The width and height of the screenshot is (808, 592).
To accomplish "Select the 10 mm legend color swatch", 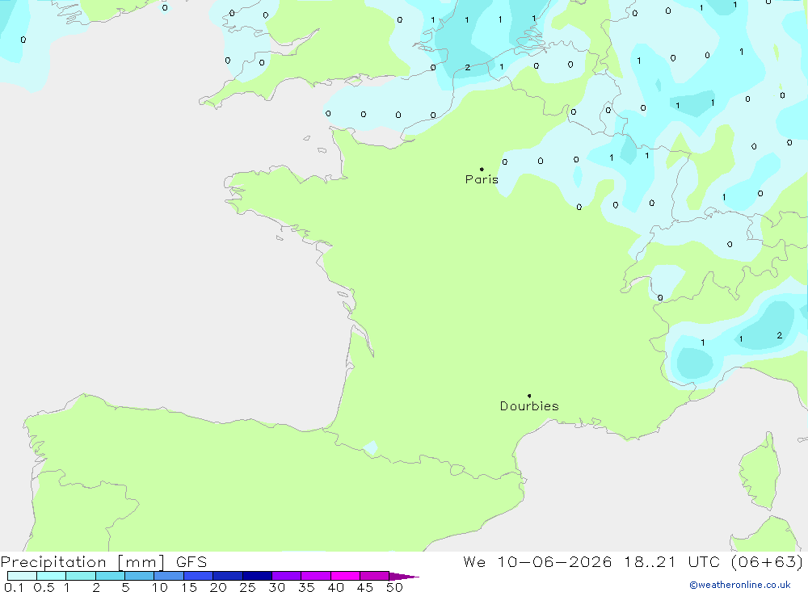I will pos(169,576).
